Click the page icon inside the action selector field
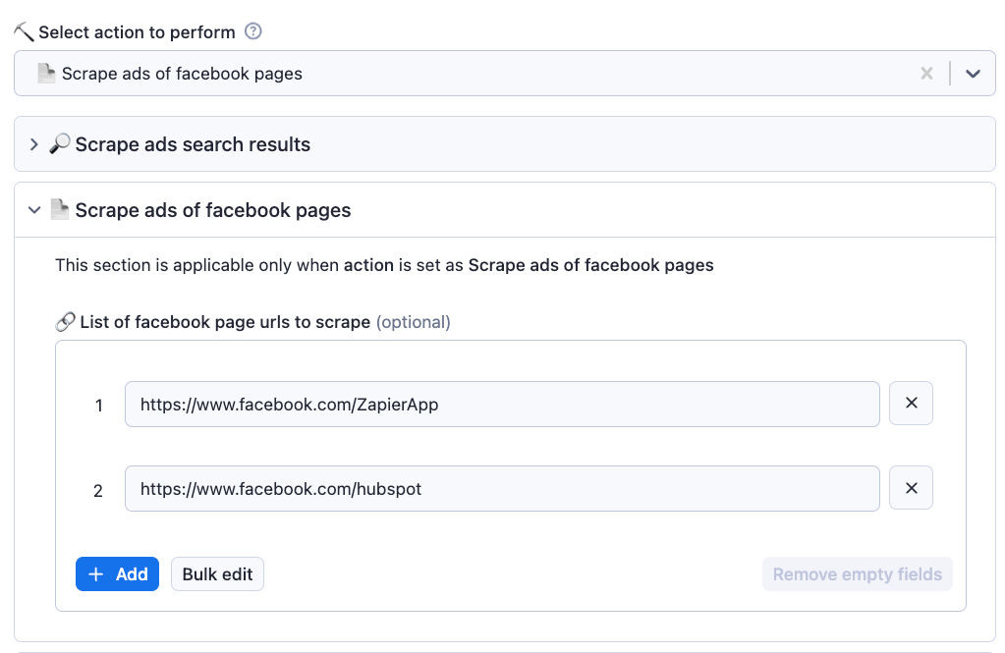 [x=46, y=73]
